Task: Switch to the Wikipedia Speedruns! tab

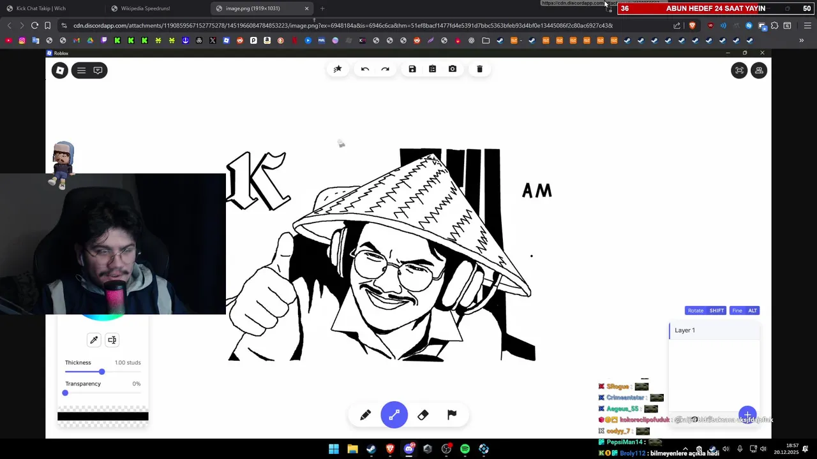Action: [158, 8]
